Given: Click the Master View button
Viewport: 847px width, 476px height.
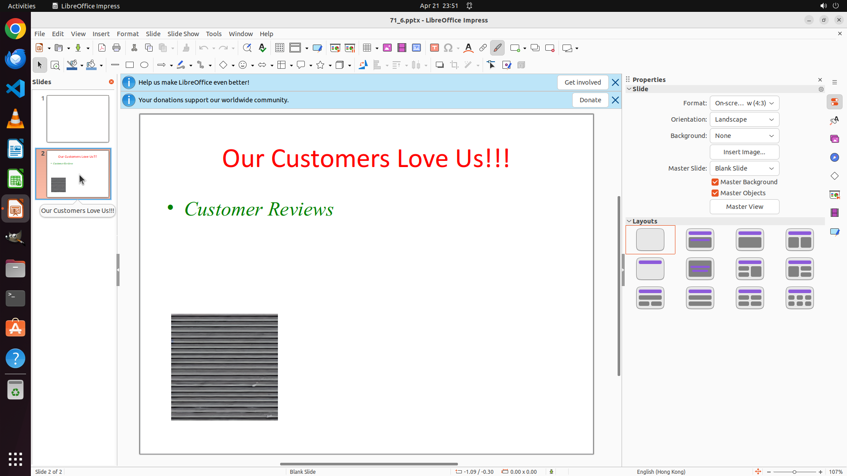Looking at the screenshot, I should pyautogui.click(x=744, y=207).
